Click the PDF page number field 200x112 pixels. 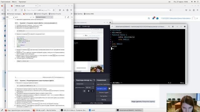(x=12, y=17)
